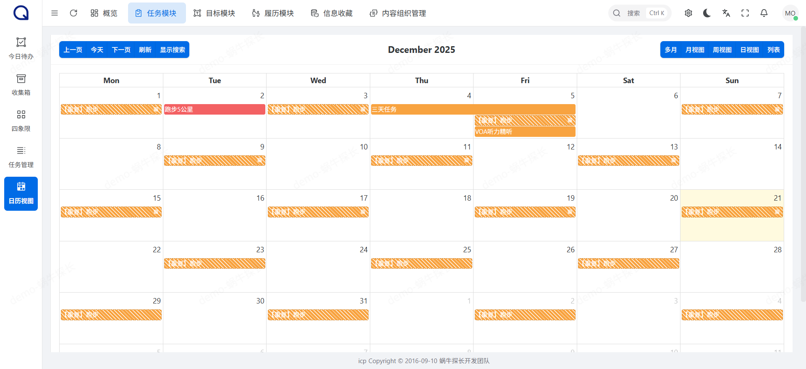Image resolution: width=806 pixels, height=369 pixels.
Task: Click the 下一页 next page button
Action: tap(121, 50)
